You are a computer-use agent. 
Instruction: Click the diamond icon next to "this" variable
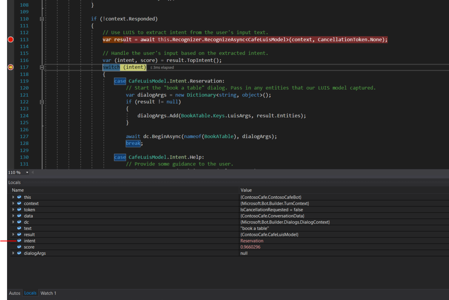[20, 197]
